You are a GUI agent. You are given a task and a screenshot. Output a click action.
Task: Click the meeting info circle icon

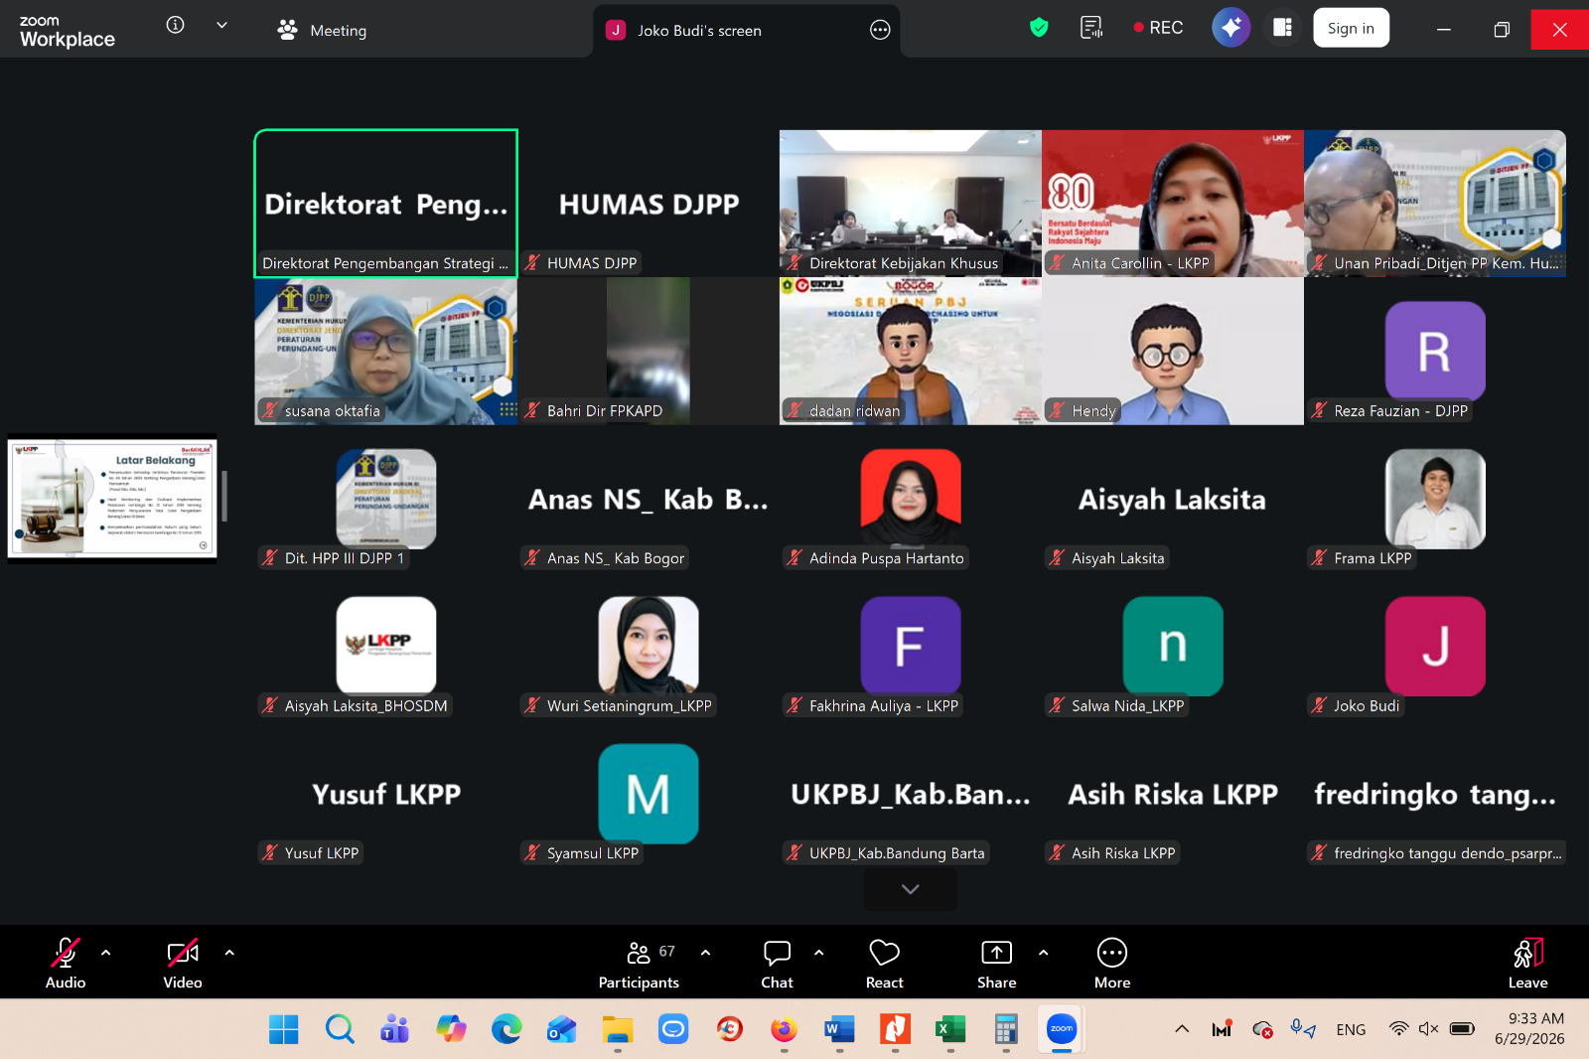click(176, 26)
